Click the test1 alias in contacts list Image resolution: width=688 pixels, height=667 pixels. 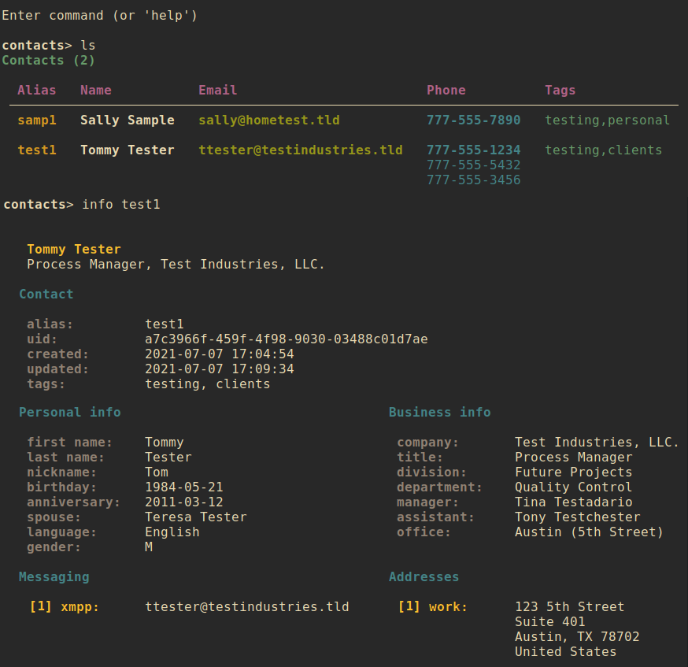[x=37, y=150]
